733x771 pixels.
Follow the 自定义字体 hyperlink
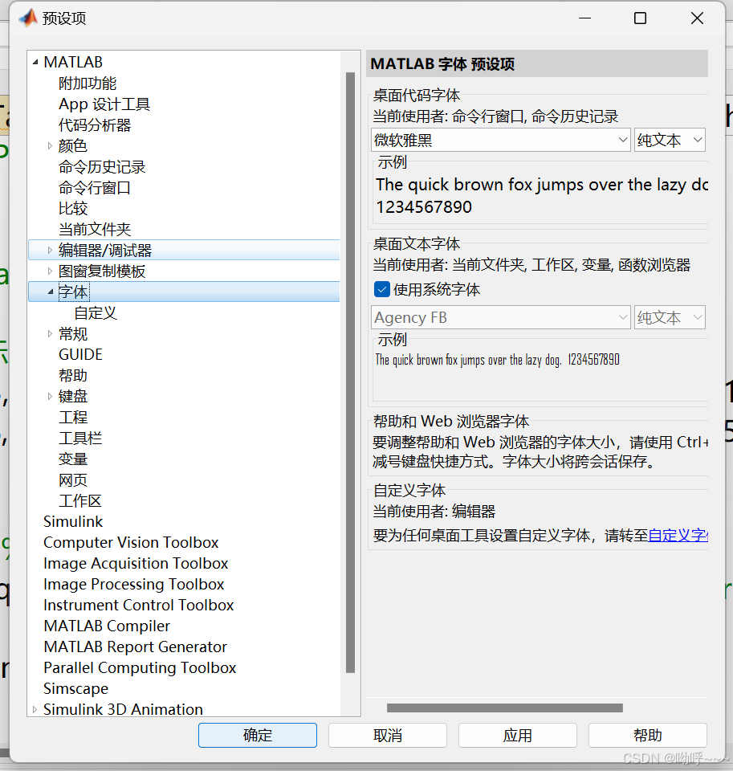[678, 536]
